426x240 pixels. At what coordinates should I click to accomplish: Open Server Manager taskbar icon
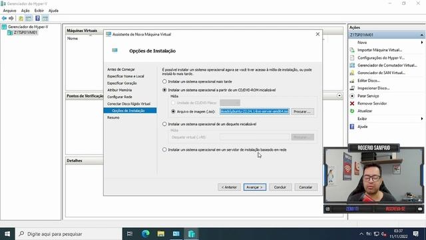point(176,234)
